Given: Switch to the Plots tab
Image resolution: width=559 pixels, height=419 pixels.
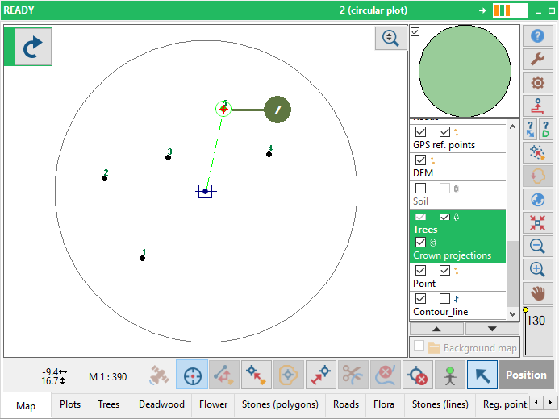Looking at the screenshot, I should (x=70, y=404).
